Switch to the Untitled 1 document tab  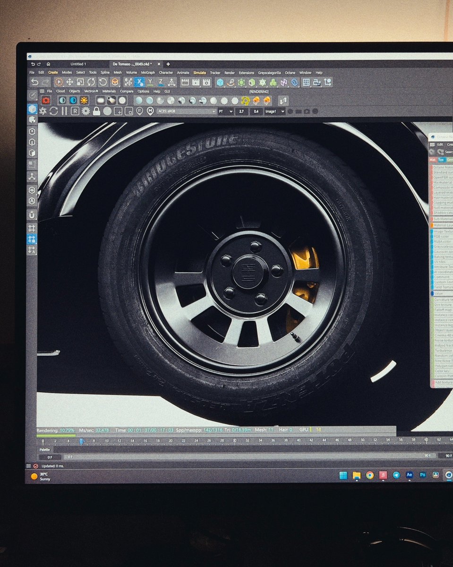tap(78, 64)
